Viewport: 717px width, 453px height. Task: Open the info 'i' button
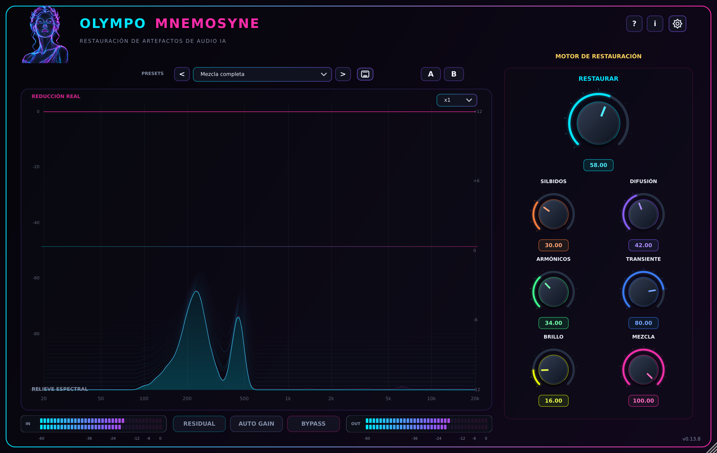655,24
